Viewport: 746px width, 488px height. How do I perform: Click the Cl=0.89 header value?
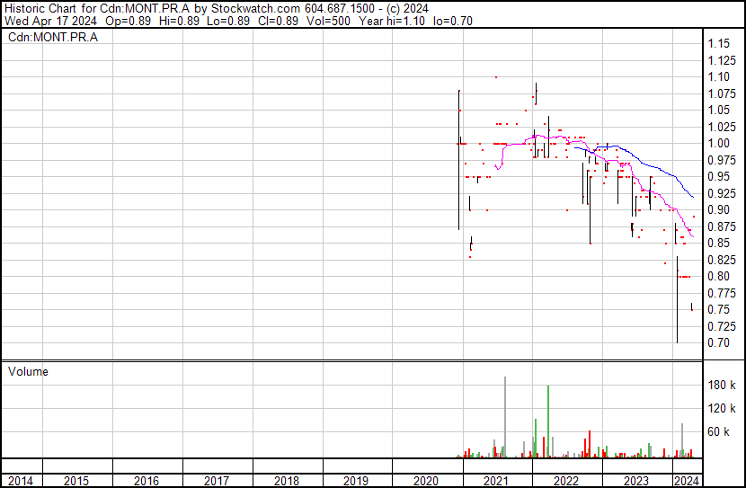coord(279,21)
